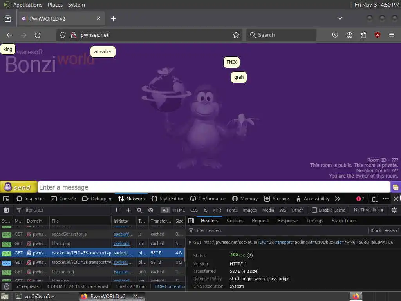
Task: Click the Filter URLs field
Action: coord(63,210)
